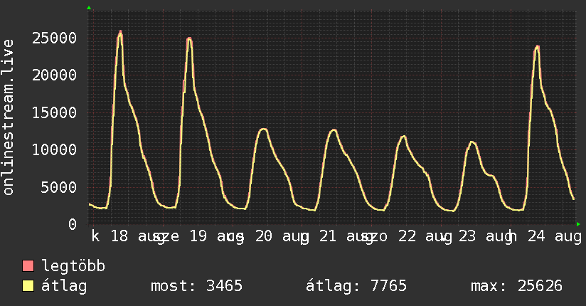Click the 23 aug peak on the graph
This screenshot has height=306, width=586.
coord(472,142)
